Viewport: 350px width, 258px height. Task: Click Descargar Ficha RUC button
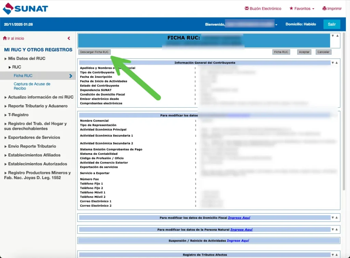(94, 52)
